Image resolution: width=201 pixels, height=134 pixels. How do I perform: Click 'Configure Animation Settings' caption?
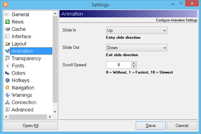tap(177, 20)
